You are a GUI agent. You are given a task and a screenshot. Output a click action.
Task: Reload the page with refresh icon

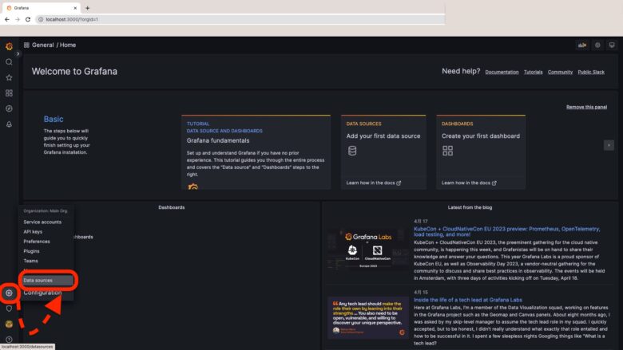(28, 19)
